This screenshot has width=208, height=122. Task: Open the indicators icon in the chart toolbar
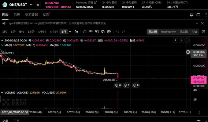click(85, 32)
